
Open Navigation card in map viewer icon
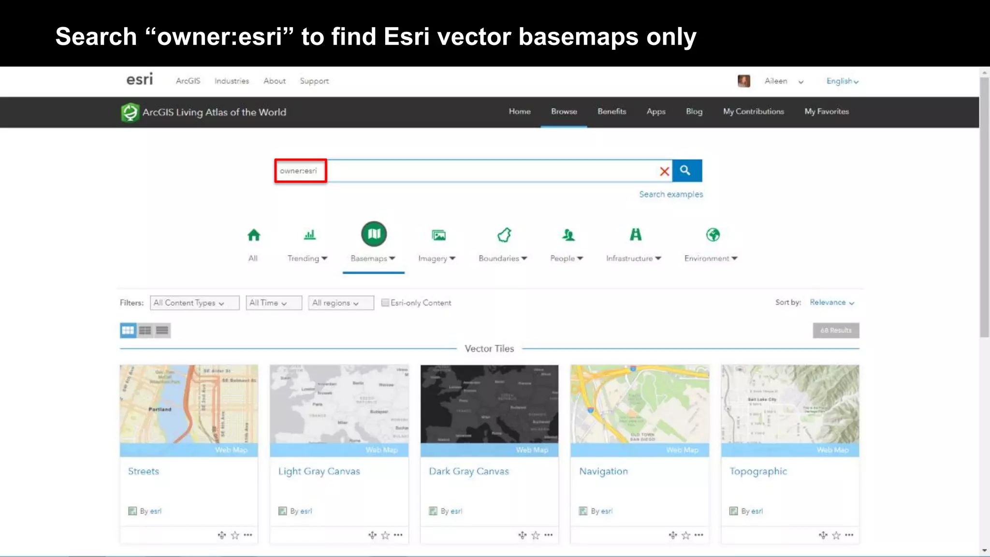tap(673, 535)
